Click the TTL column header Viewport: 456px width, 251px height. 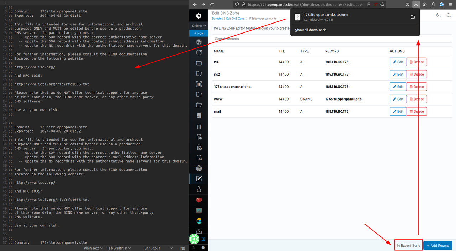pos(282,51)
